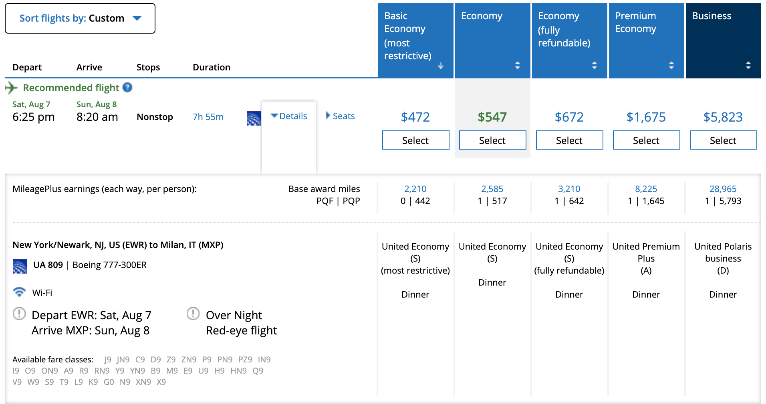
Task: Click sort arrows in Economy fully refundable header
Action: (595, 65)
